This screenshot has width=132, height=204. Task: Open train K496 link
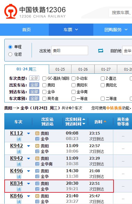pyautogui.click(x=17, y=171)
